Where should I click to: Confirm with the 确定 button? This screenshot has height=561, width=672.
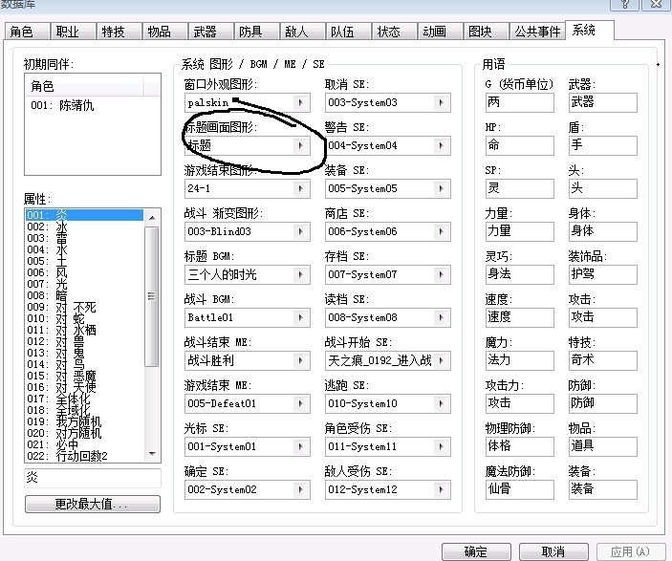(476, 551)
